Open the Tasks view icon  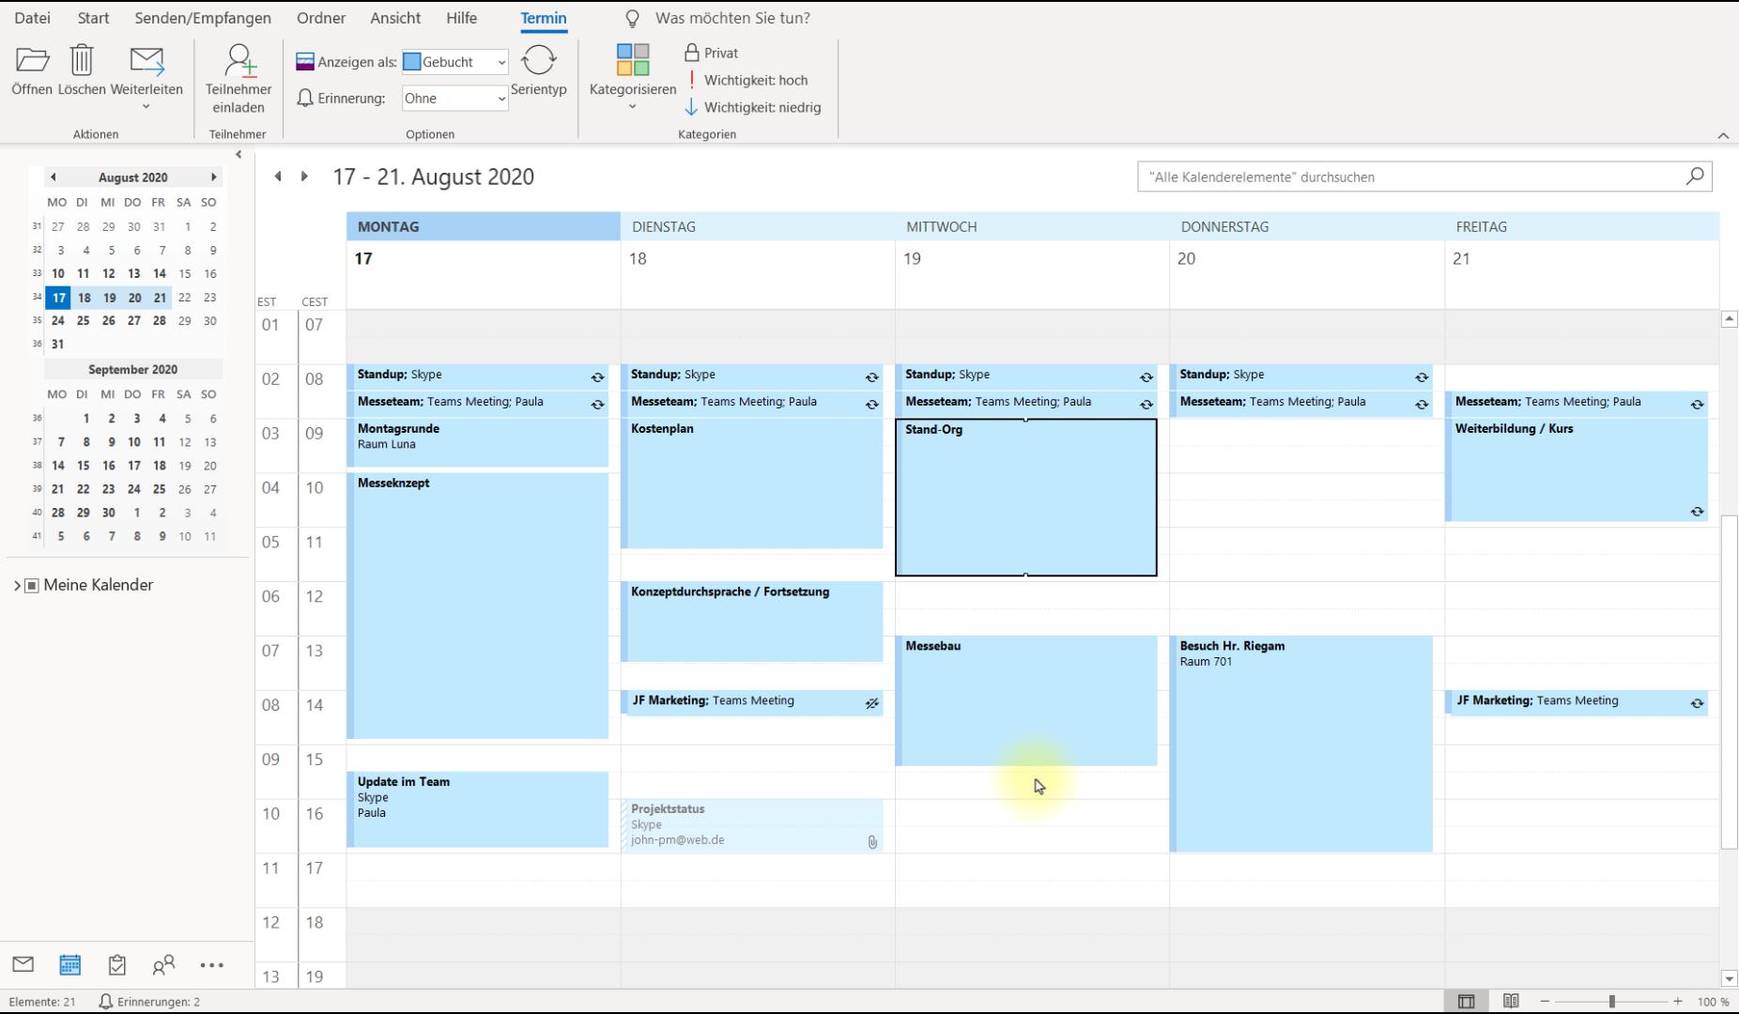116,964
